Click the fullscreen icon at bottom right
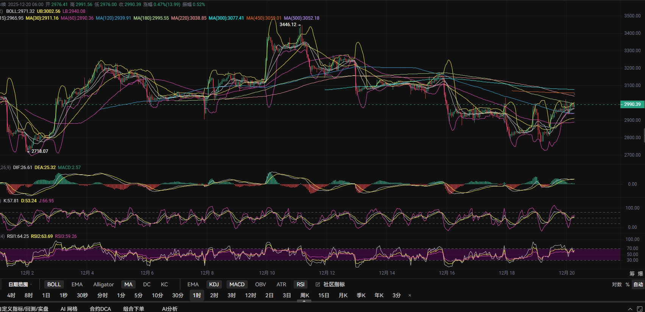The width and height of the screenshot is (645, 312). pos(640,309)
